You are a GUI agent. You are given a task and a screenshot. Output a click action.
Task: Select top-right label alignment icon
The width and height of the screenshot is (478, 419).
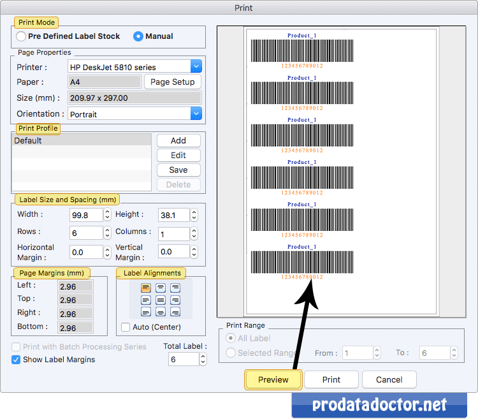click(x=175, y=288)
